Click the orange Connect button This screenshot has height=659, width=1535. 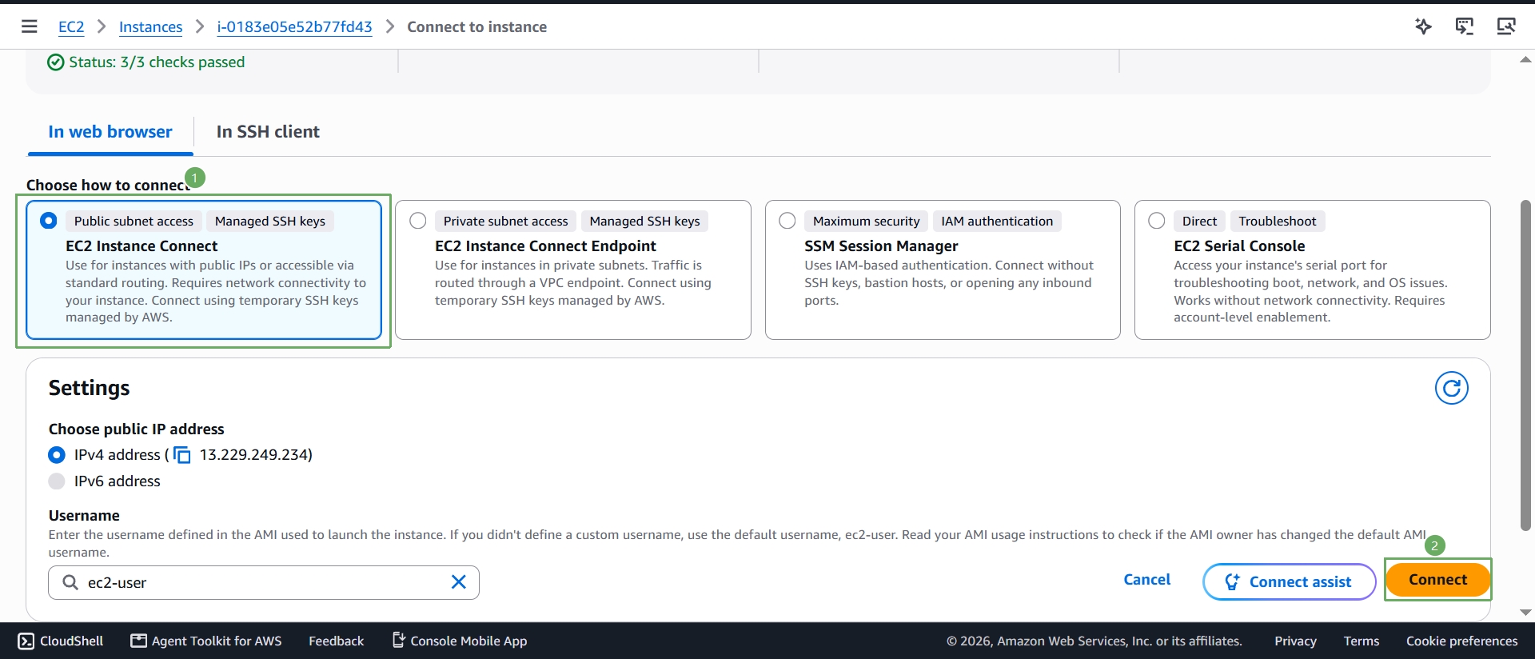1437,580
